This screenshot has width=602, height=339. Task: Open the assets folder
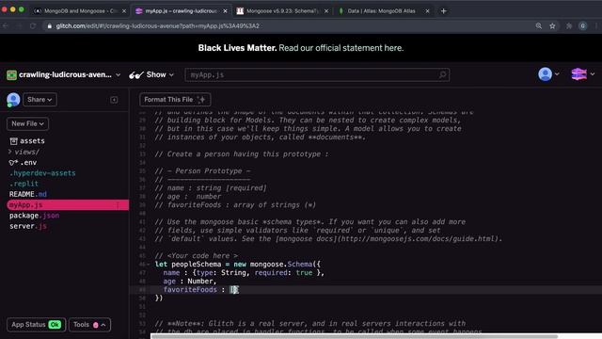(27, 141)
